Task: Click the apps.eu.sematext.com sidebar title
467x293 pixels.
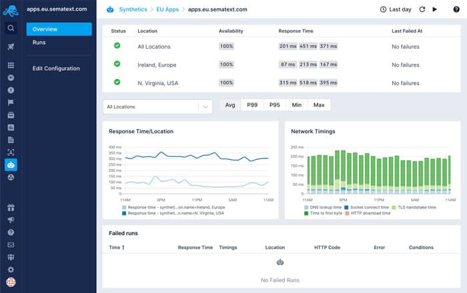Action: click(x=57, y=9)
